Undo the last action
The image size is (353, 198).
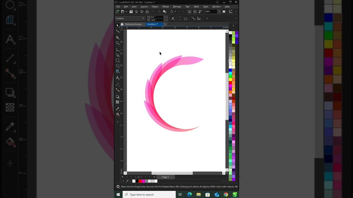pos(172,12)
